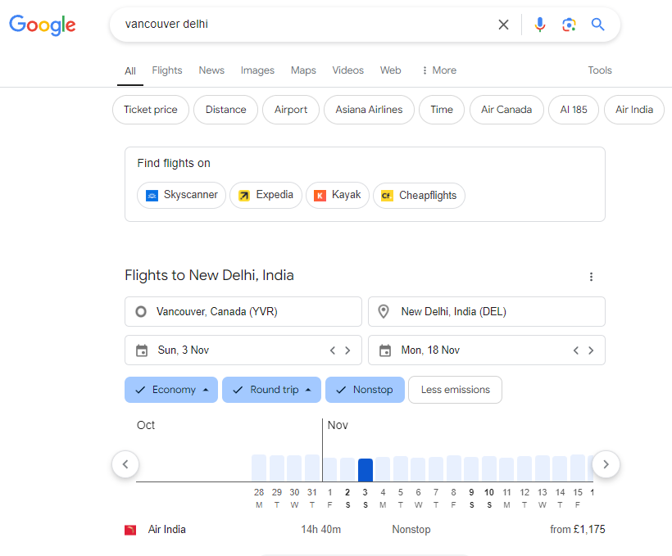Screen dimensions: 672x556
Task: Move return date one day later
Action: click(591, 350)
